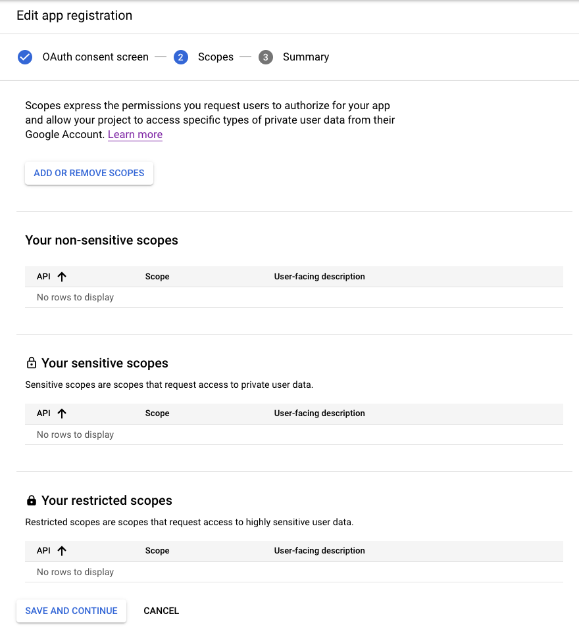Click API column header in non-sensitive scopes table
Image resolution: width=579 pixels, height=635 pixels.
pyautogui.click(x=43, y=277)
